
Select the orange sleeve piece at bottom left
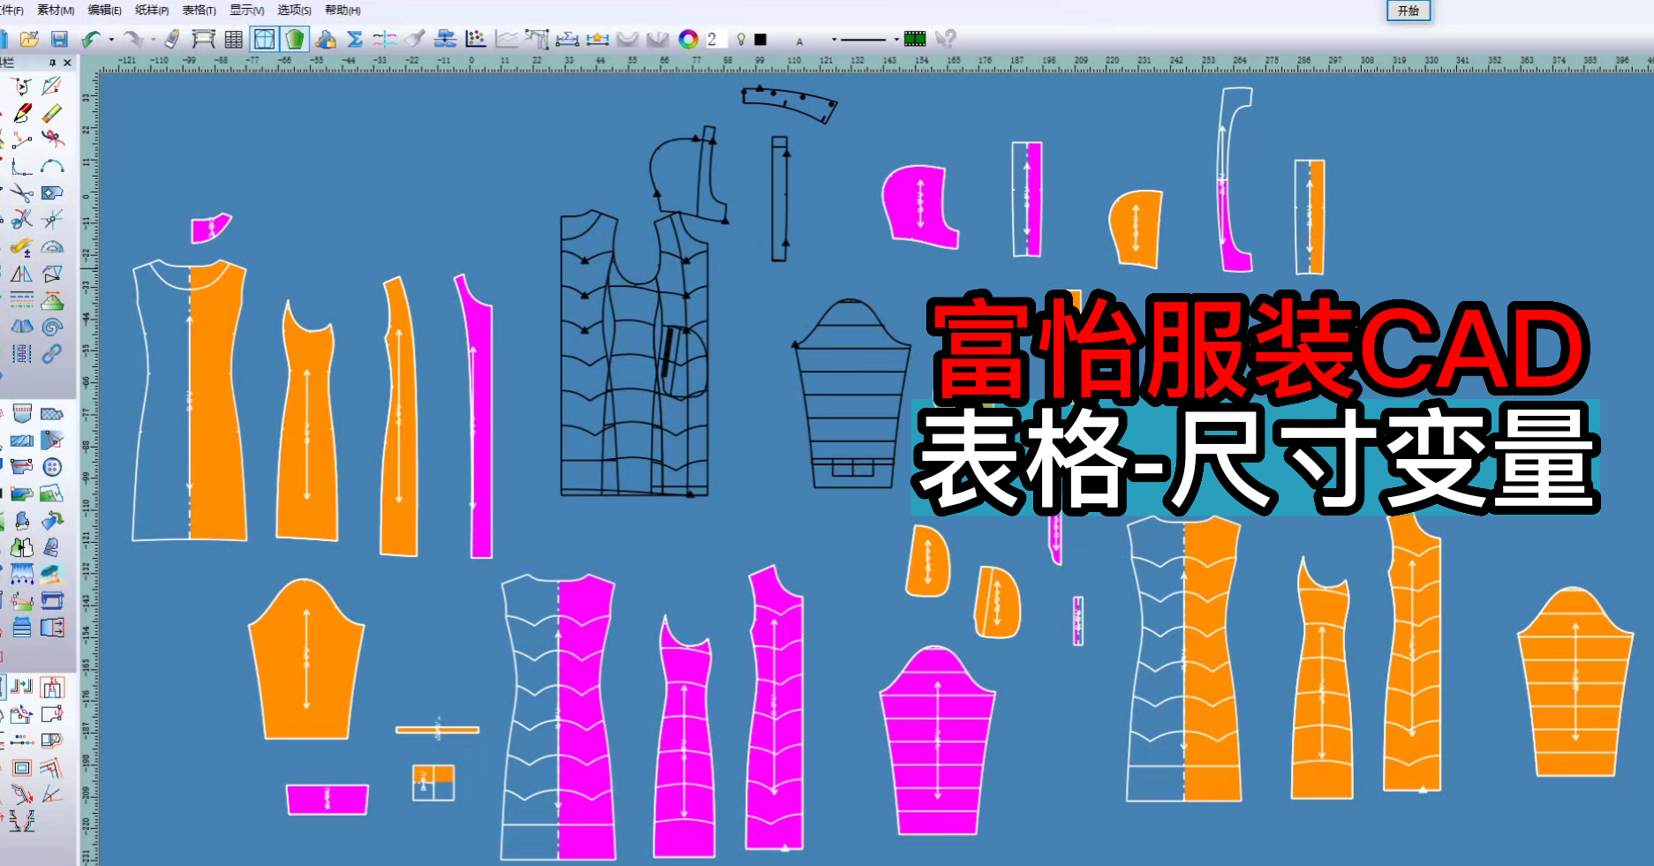pyautogui.click(x=306, y=659)
